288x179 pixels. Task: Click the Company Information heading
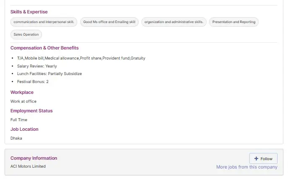[34, 158]
